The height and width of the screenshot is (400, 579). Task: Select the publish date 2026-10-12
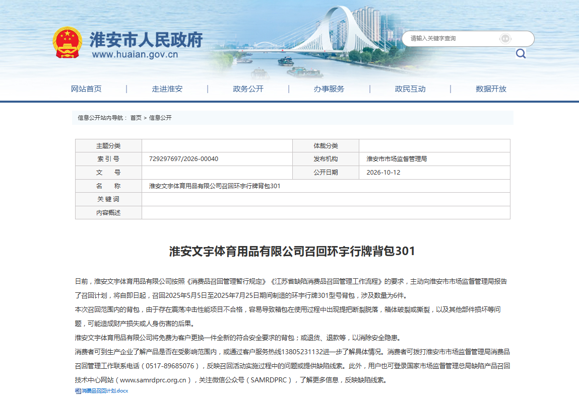tap(383, 173)
